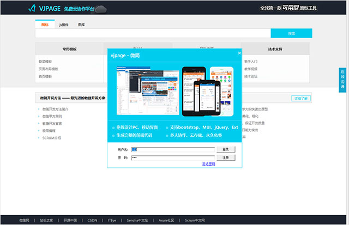Click the 登录 login button
349x225 pixels.
pyautogui.click(x=226, y=149)
